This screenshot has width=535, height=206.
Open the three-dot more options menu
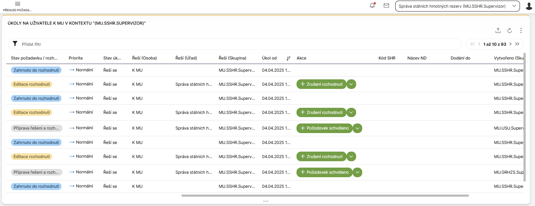coord(521,30)
